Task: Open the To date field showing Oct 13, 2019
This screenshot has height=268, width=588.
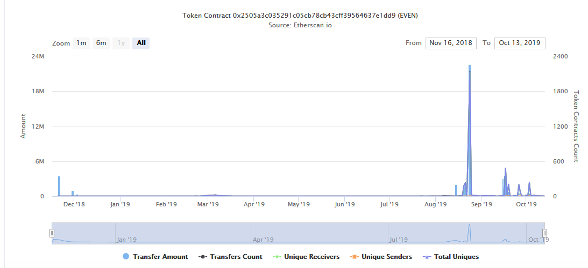Action: 520,43
